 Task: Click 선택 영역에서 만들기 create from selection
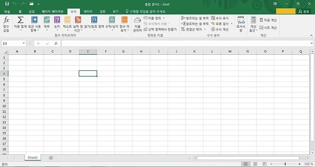(x=160, y=29)
